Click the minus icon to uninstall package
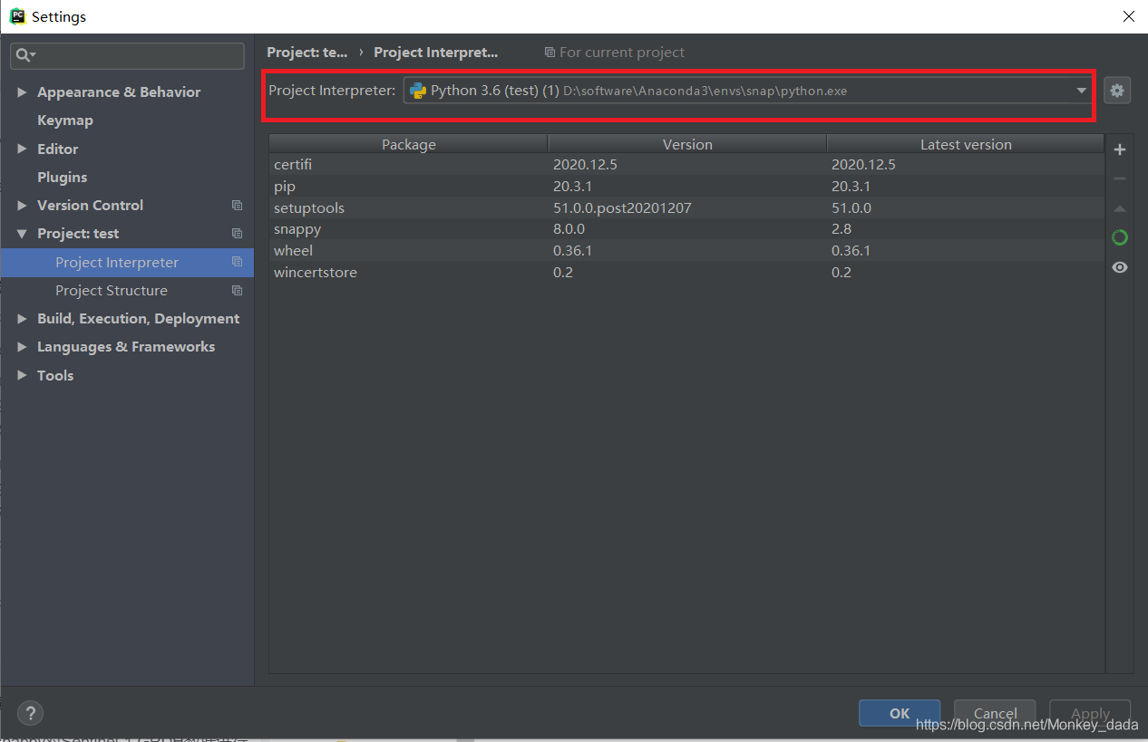 1120,178
